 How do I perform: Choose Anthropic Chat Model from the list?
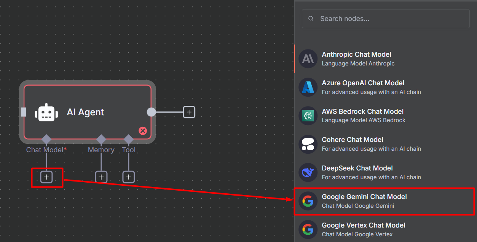pos(386,59)
